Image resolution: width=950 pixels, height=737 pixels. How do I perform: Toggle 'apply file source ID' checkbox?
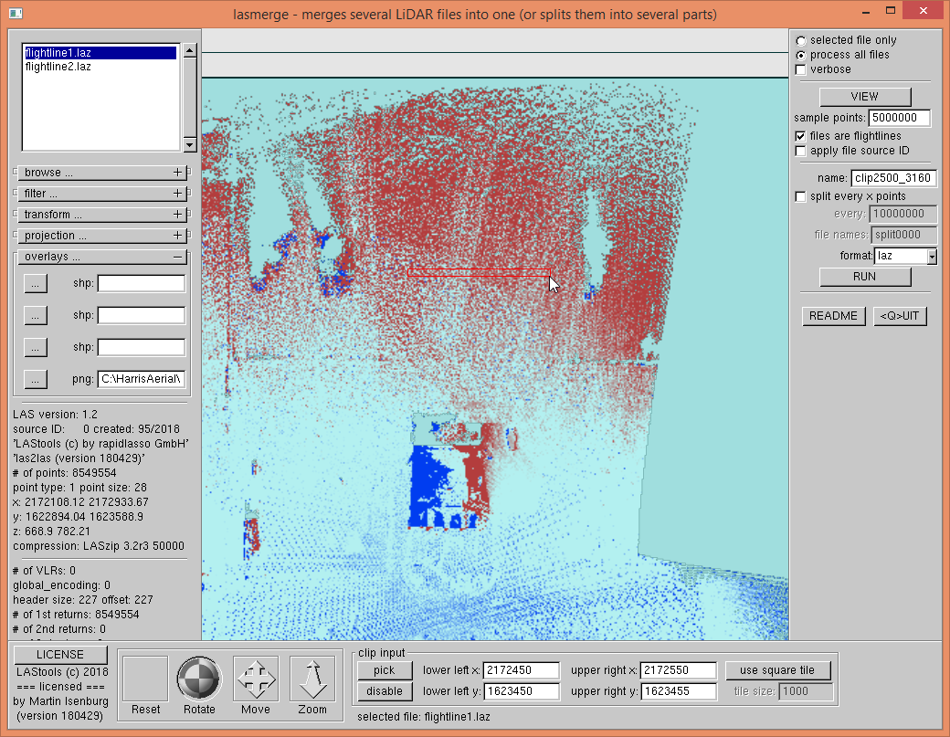tap(801, 151)
